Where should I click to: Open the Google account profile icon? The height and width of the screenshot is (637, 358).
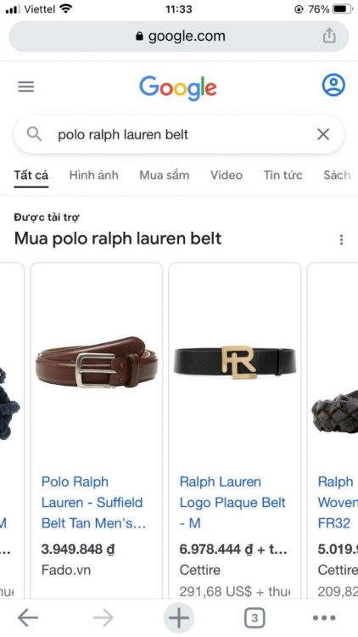pos(333,85)
